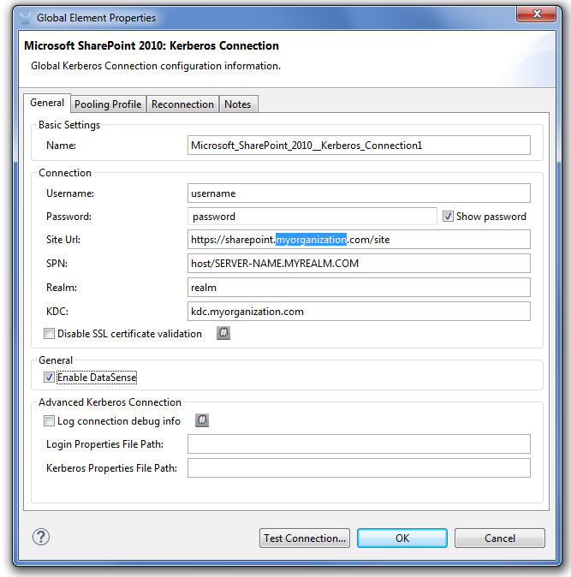Click the Cancel button
The height and width of the screenshot is (577, 571).
tap(500, 538)
